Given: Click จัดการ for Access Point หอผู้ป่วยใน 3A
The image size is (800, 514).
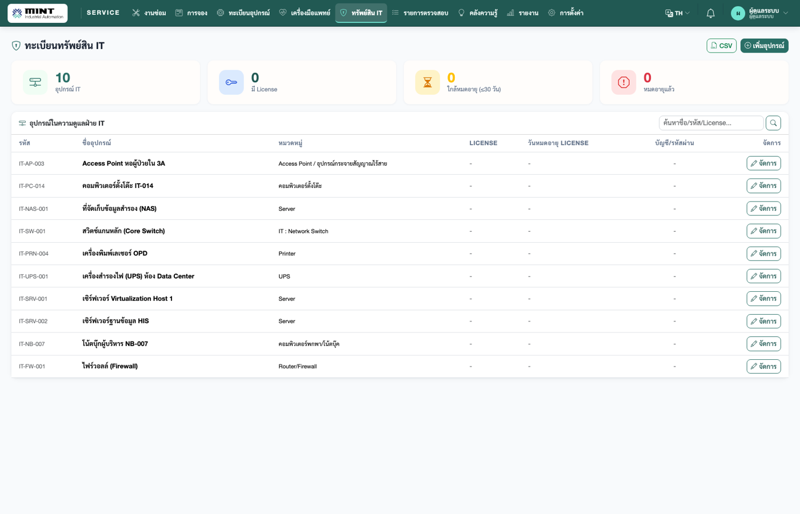Looking at the screenshot, I should [763, 163].
